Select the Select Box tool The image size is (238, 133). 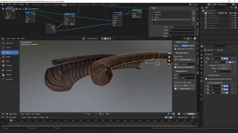point(10,43)
